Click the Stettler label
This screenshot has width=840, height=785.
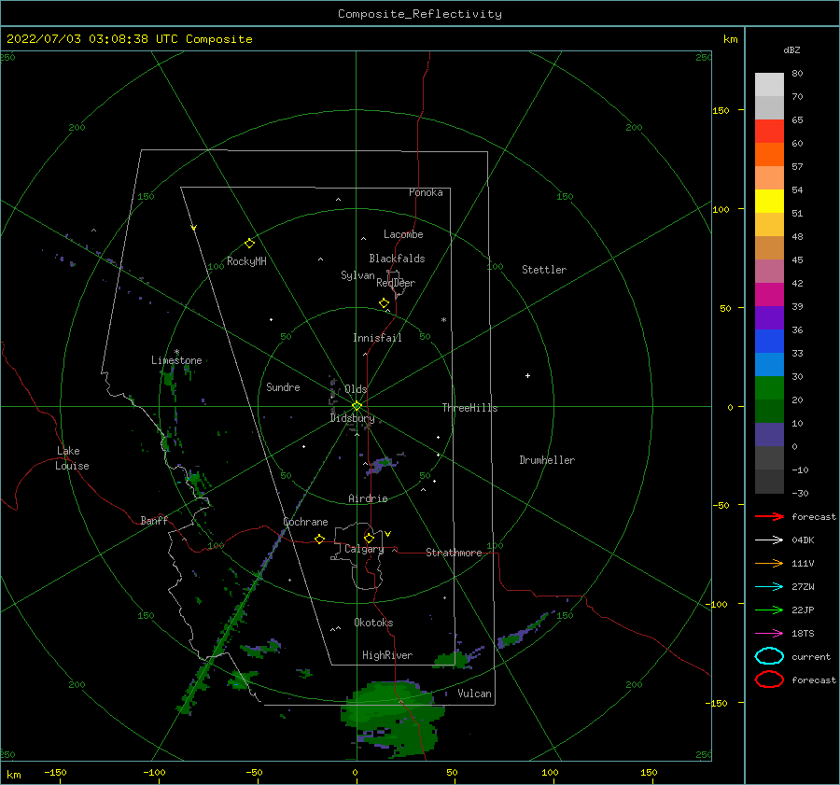click(544, 270)
